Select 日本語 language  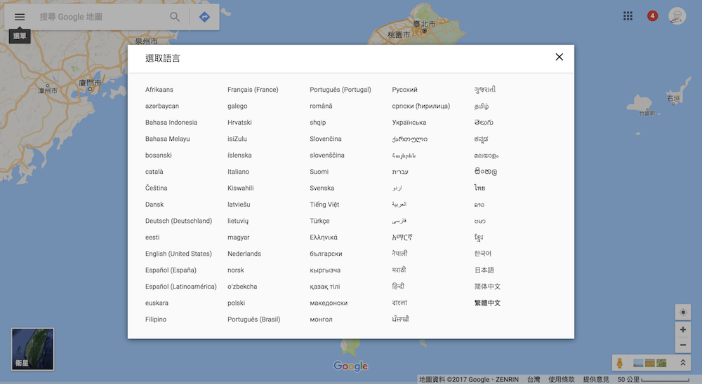click(x=484, y=270)
